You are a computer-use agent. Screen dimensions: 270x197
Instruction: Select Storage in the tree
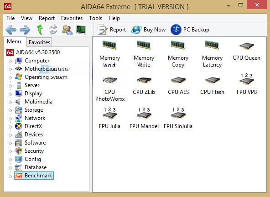click(34, 110)
